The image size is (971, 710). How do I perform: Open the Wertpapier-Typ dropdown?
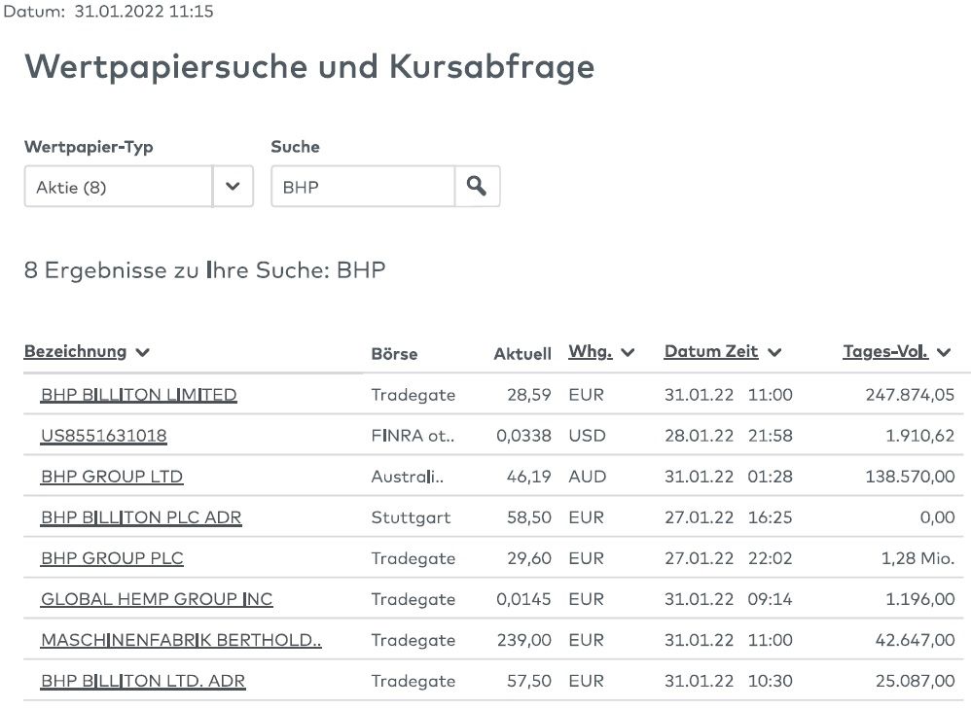click(x=233, y=186)
